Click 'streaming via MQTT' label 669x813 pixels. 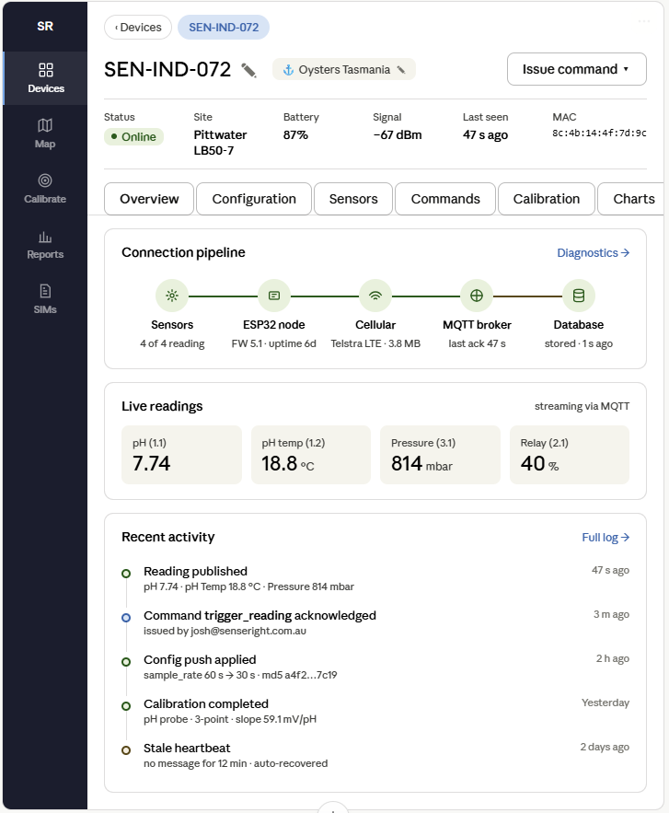point(582,406)
